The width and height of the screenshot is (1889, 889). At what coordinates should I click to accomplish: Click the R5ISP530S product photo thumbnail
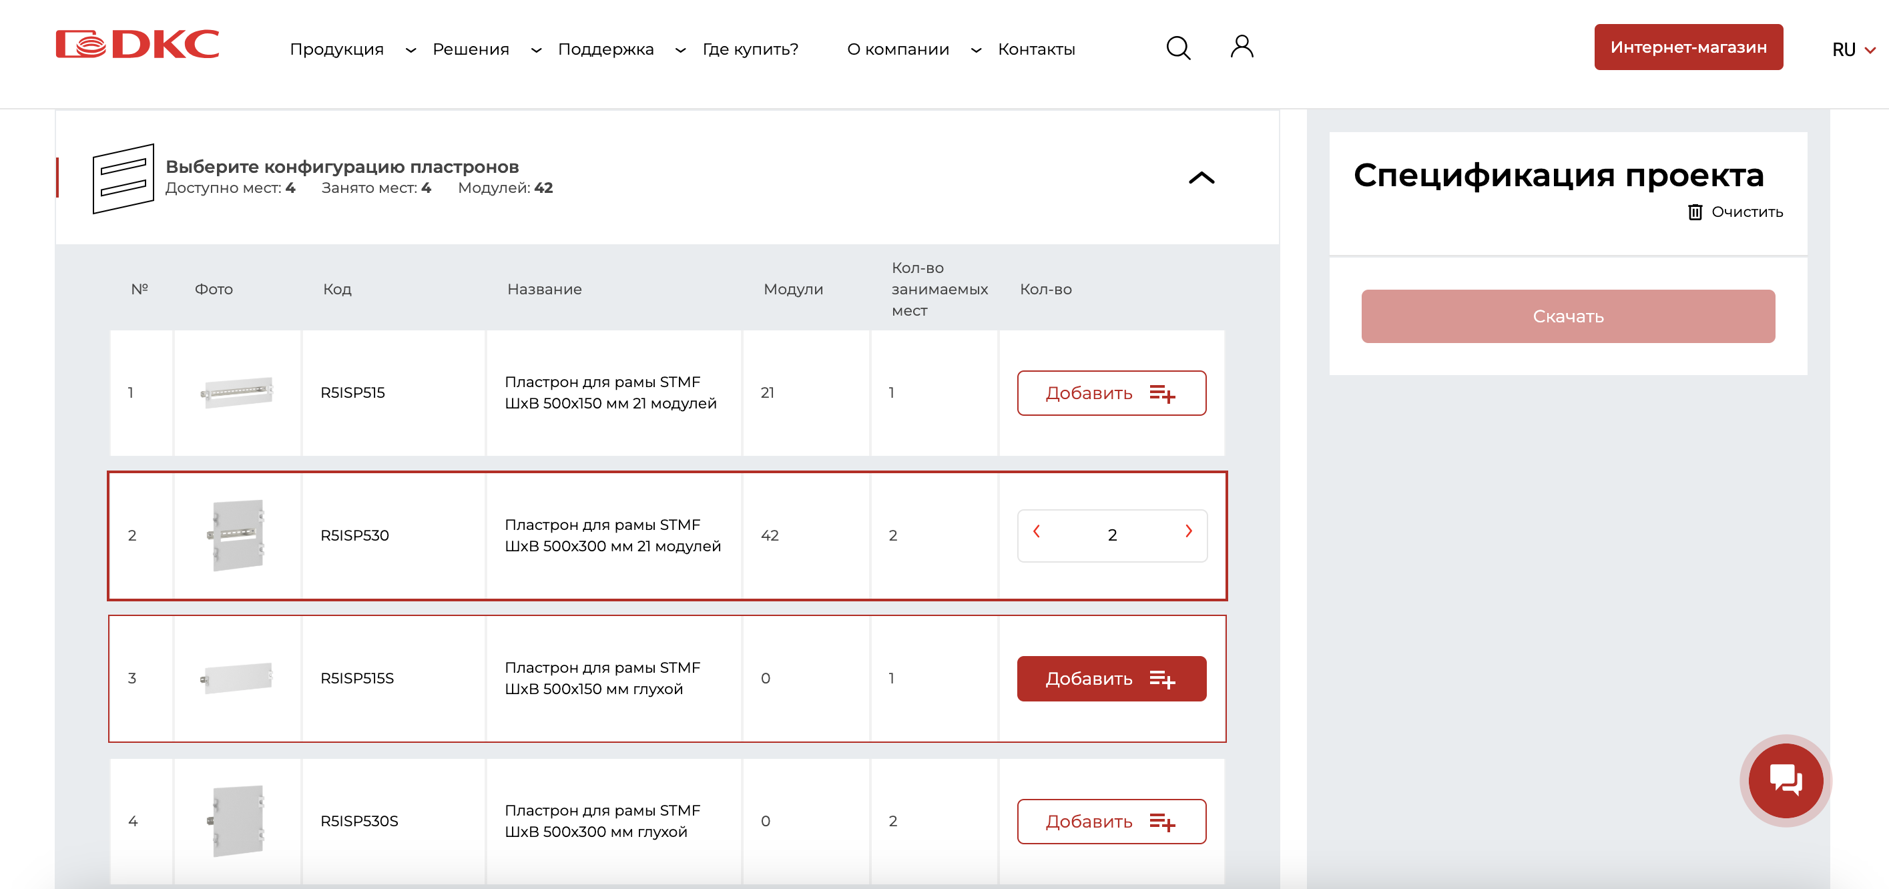pyautogui.click(x=237, y=821)
